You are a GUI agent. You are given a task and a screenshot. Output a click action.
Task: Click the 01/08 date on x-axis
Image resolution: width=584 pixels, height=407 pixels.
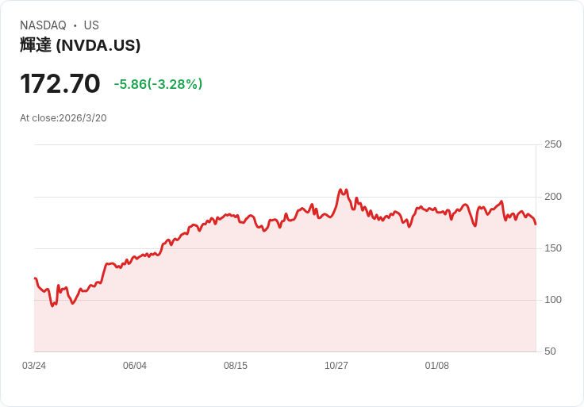(437, 366)
